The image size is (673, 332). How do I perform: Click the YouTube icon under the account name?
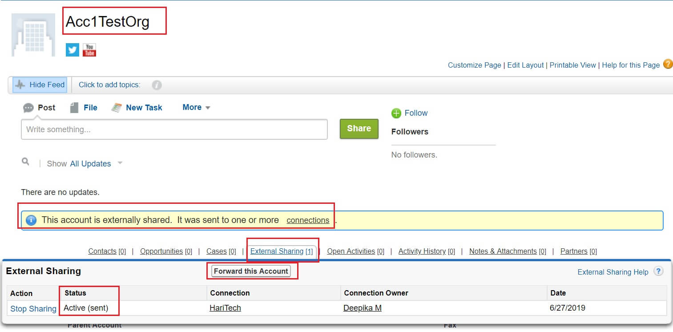pos(89,50)
